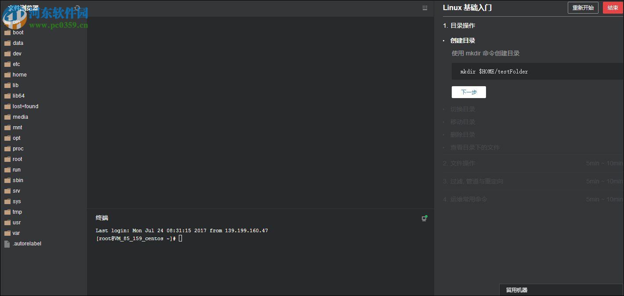Click the 重新开始 restart button
624x296 pixels.
tap(583, 8)
